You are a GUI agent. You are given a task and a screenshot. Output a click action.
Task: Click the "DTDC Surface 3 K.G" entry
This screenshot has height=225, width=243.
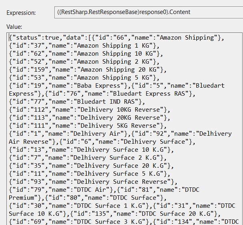80,222
